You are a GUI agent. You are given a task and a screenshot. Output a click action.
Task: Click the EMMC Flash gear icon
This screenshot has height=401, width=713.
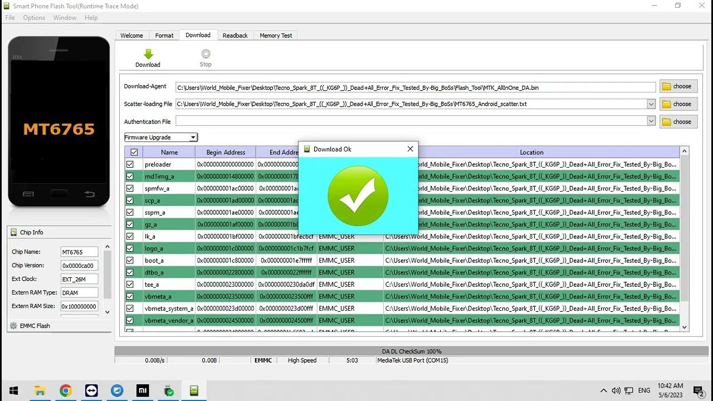click(13, 326)
